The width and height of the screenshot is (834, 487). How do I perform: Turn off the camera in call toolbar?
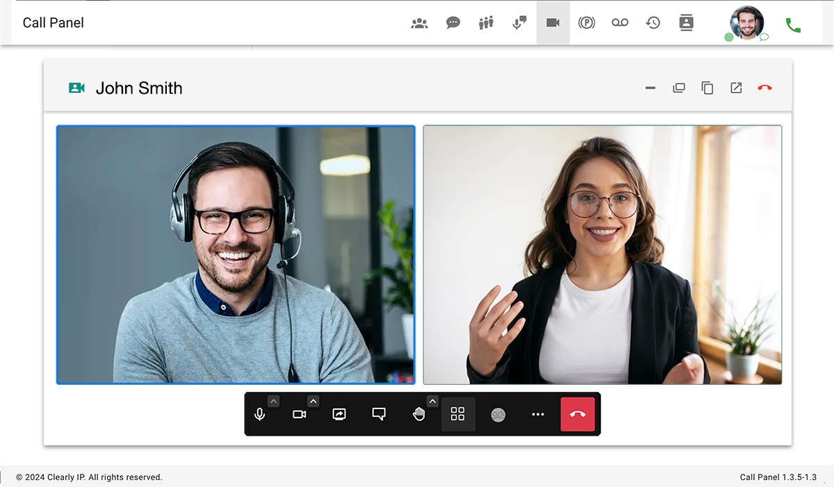point(299,414)
